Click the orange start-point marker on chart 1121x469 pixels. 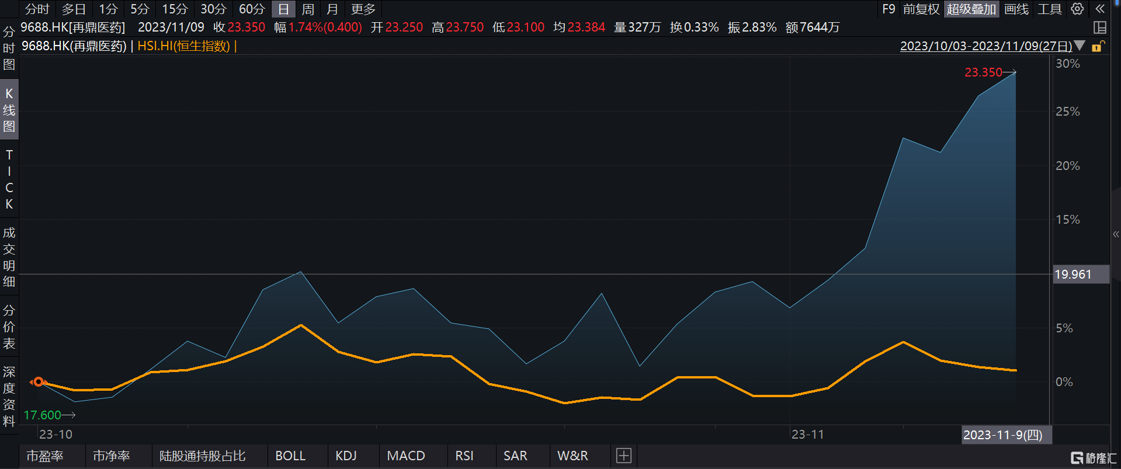coord(39,382)
